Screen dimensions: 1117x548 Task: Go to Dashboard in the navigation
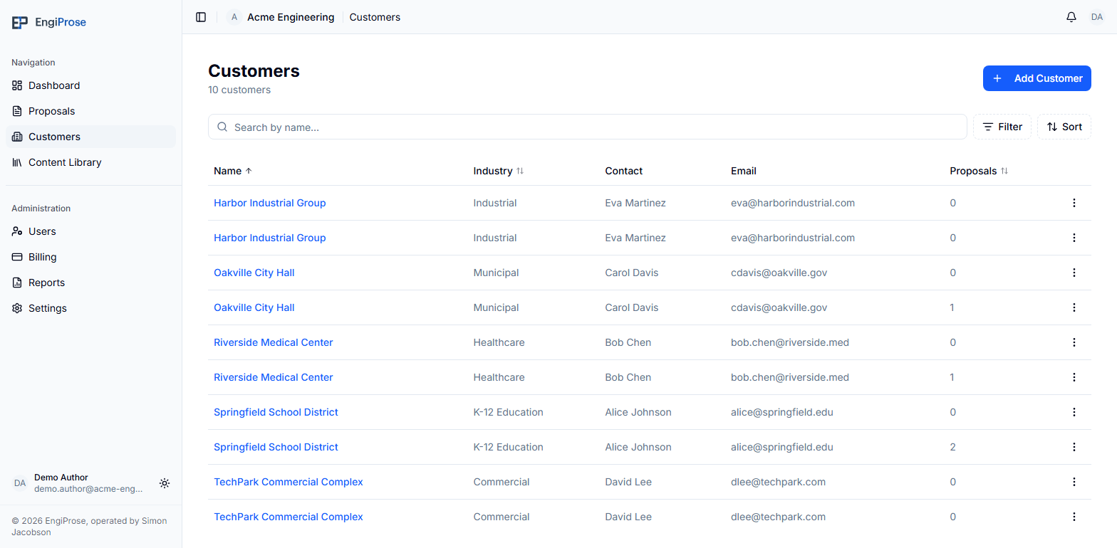point(90,85)
